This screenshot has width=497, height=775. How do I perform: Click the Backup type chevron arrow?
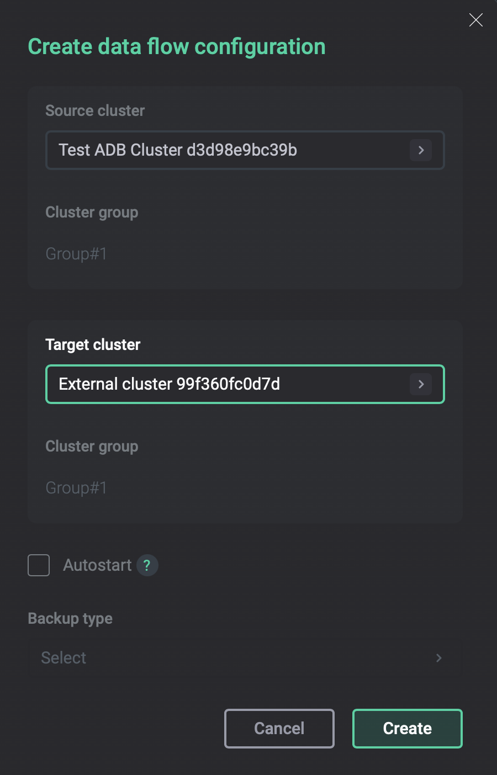click(438, 658)
